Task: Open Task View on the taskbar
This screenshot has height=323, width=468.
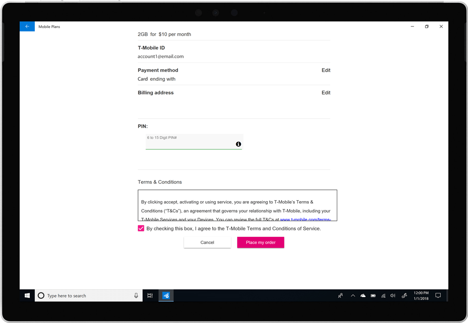Action: click(x=150, y=296)
